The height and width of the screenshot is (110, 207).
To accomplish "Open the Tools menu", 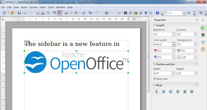I will [51, 7].
